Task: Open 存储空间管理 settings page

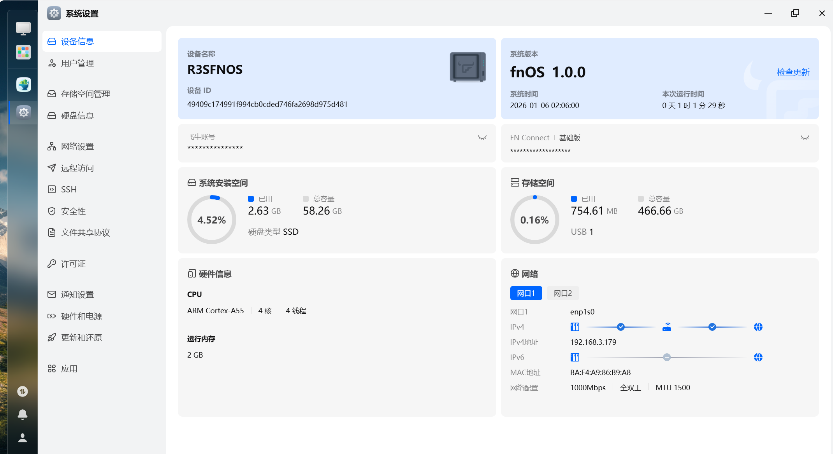Action: click(85, 94)
